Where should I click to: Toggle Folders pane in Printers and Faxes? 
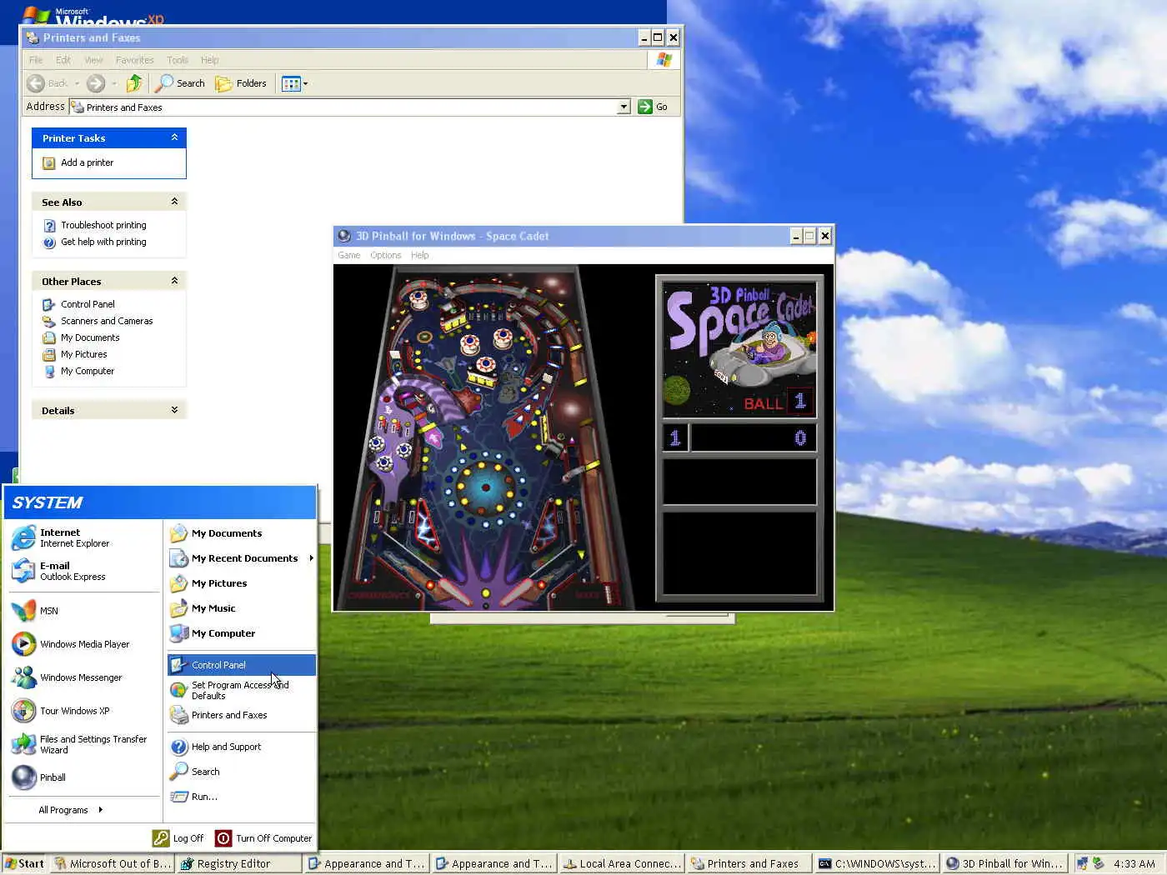(x=241, y=83)
